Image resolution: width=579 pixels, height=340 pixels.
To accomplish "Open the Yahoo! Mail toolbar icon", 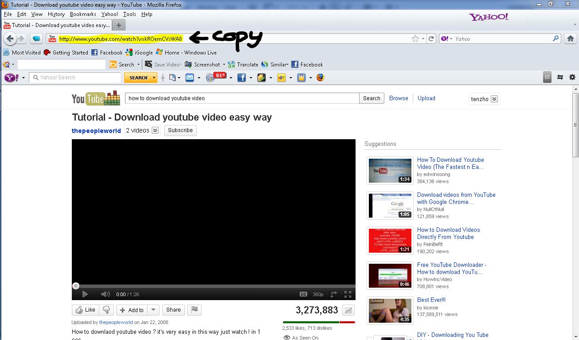I will coord(190,78).
